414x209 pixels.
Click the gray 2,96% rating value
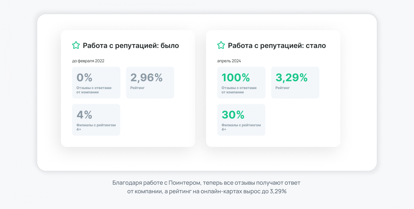146,78
